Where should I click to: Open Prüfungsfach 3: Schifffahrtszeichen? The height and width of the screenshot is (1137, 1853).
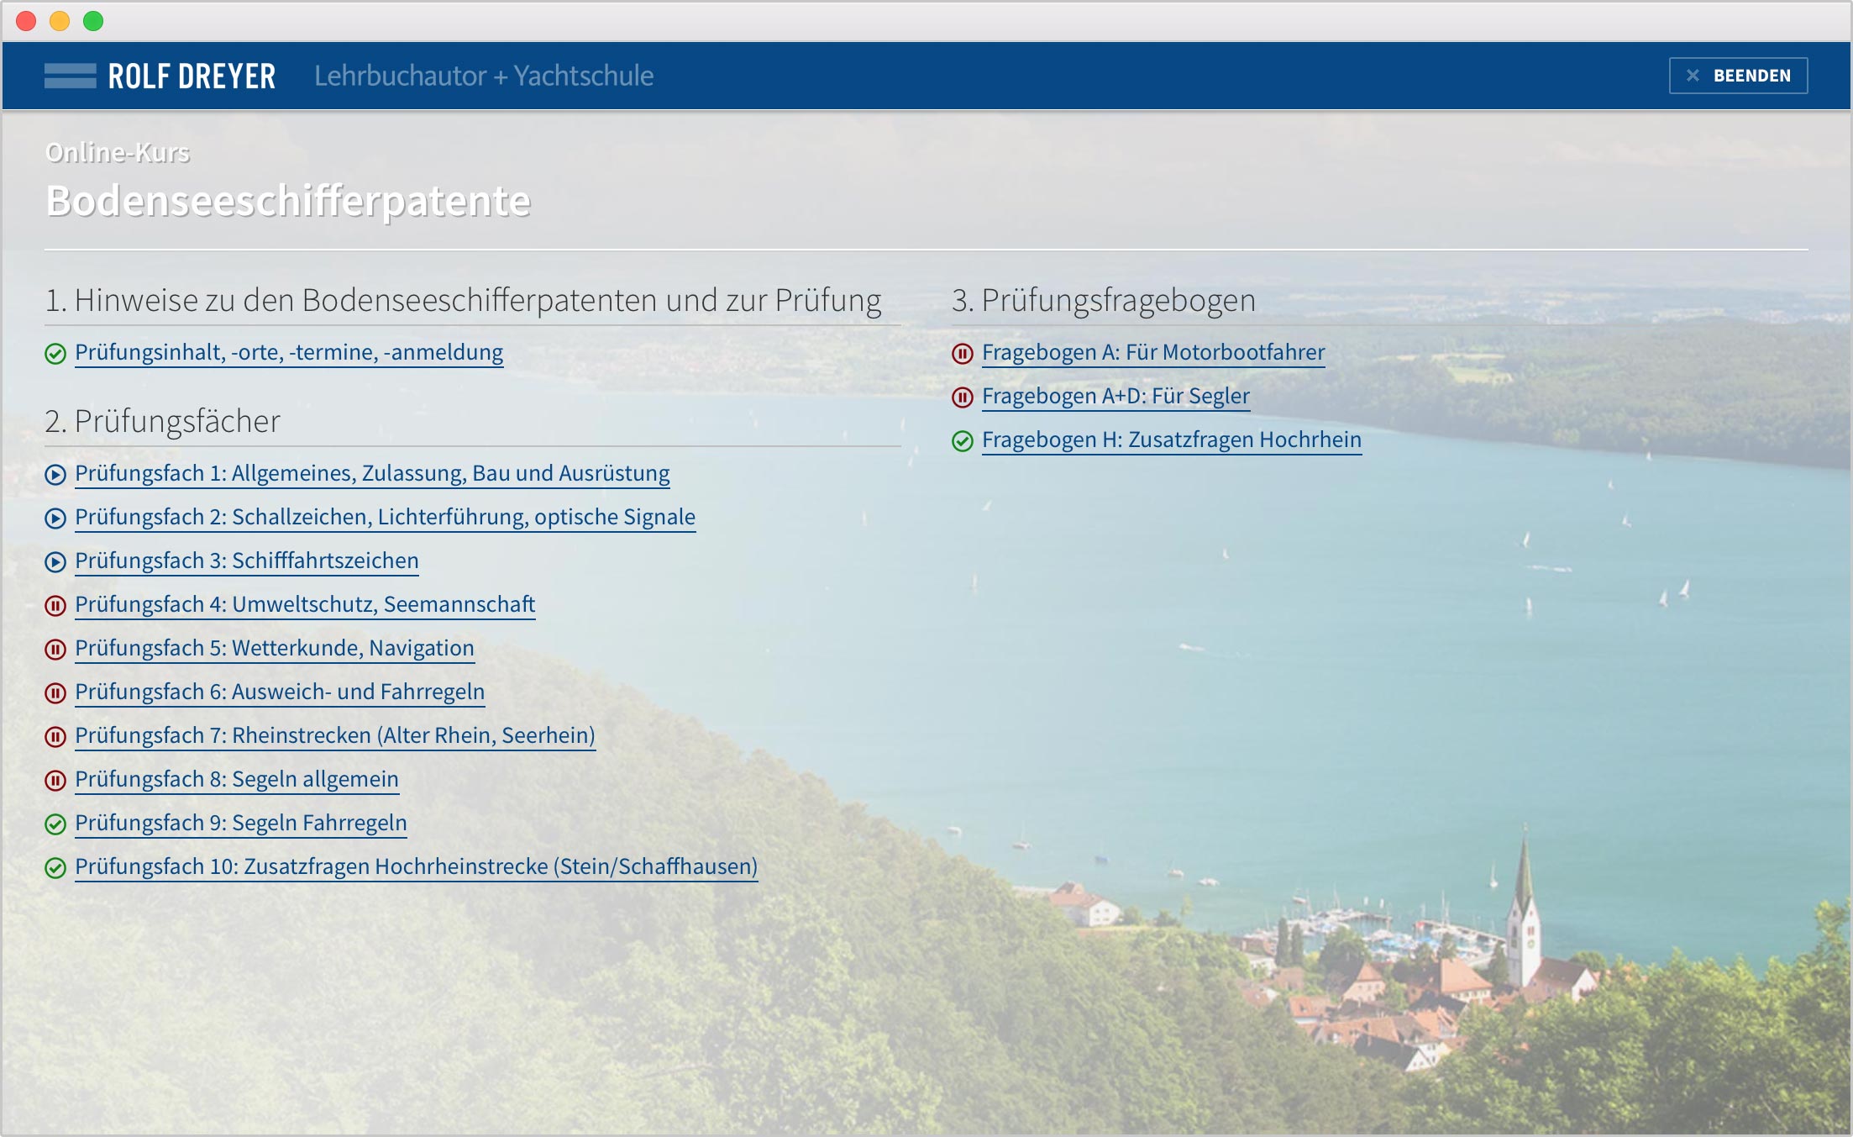247,561
